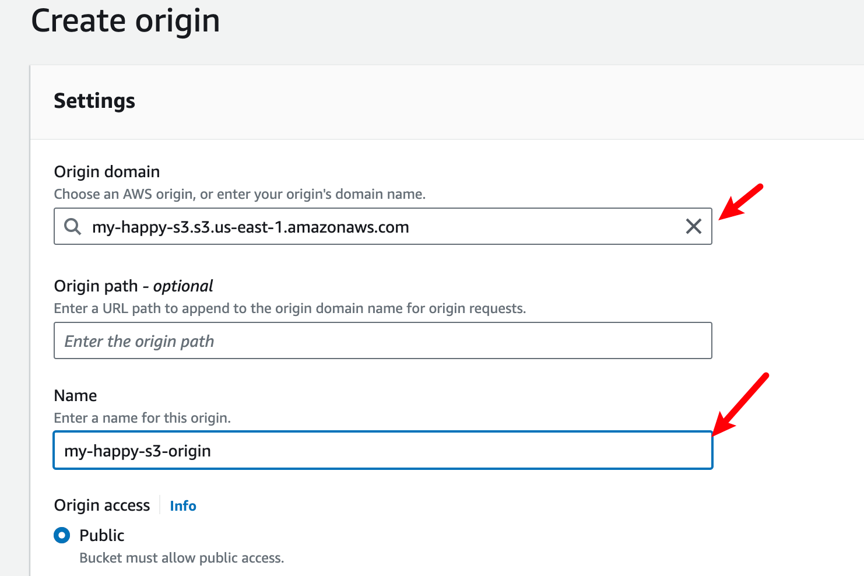Click 'Bucket must allow public access.' text
Image resolution: width=864 pixels, height=576 pixels.
coord(182,558)
